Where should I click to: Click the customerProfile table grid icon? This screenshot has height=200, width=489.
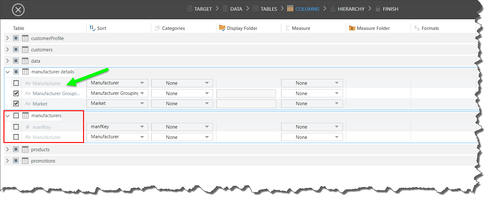(x=25, y=38)
